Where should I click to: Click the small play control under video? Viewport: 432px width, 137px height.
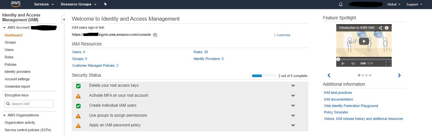[x=343, y=64]
